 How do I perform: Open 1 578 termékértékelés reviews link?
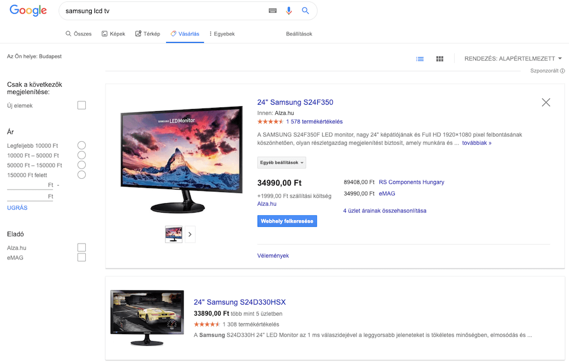(314, 122)
